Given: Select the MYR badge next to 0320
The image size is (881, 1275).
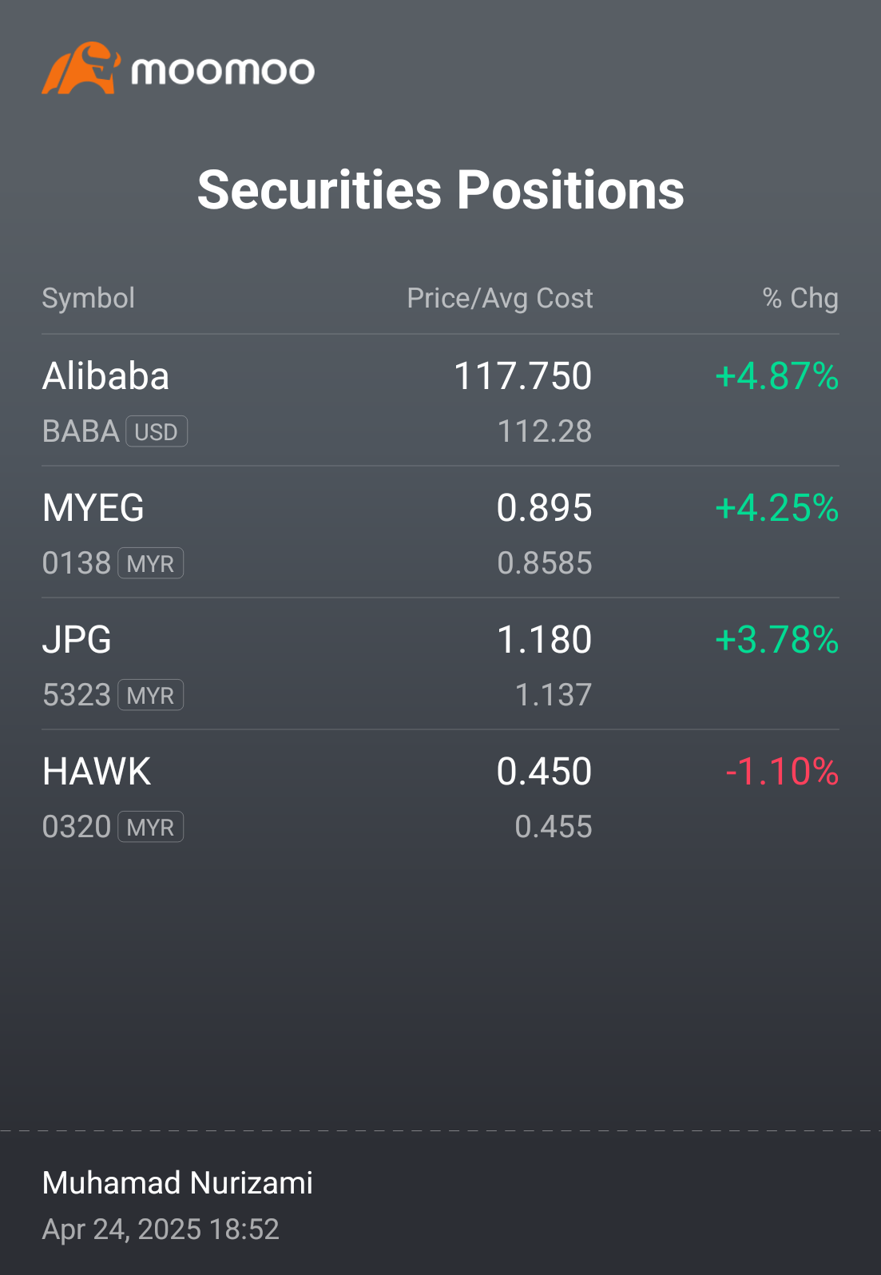Looking at the screenshot, I should click(x=151, y=827).
